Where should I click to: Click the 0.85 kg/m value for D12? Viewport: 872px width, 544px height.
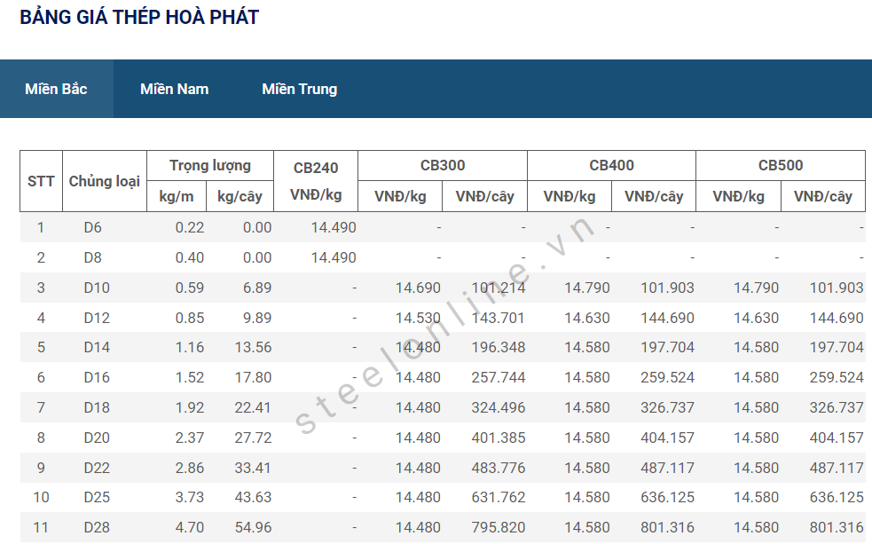190,318
